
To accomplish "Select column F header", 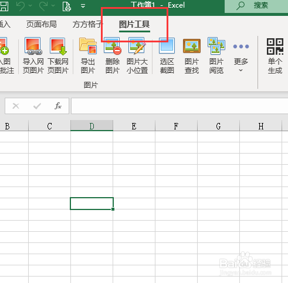I will click(x=176, y=125).
